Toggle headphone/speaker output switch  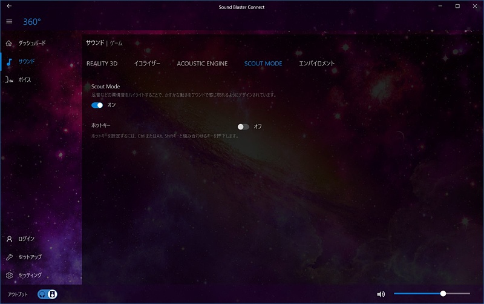pos(47,294)
